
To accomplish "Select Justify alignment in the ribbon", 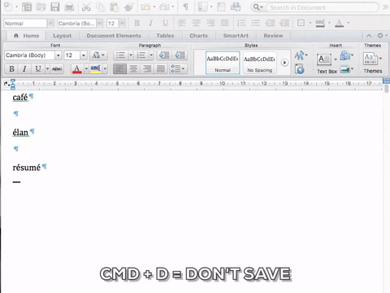I will tap(161, 69).
